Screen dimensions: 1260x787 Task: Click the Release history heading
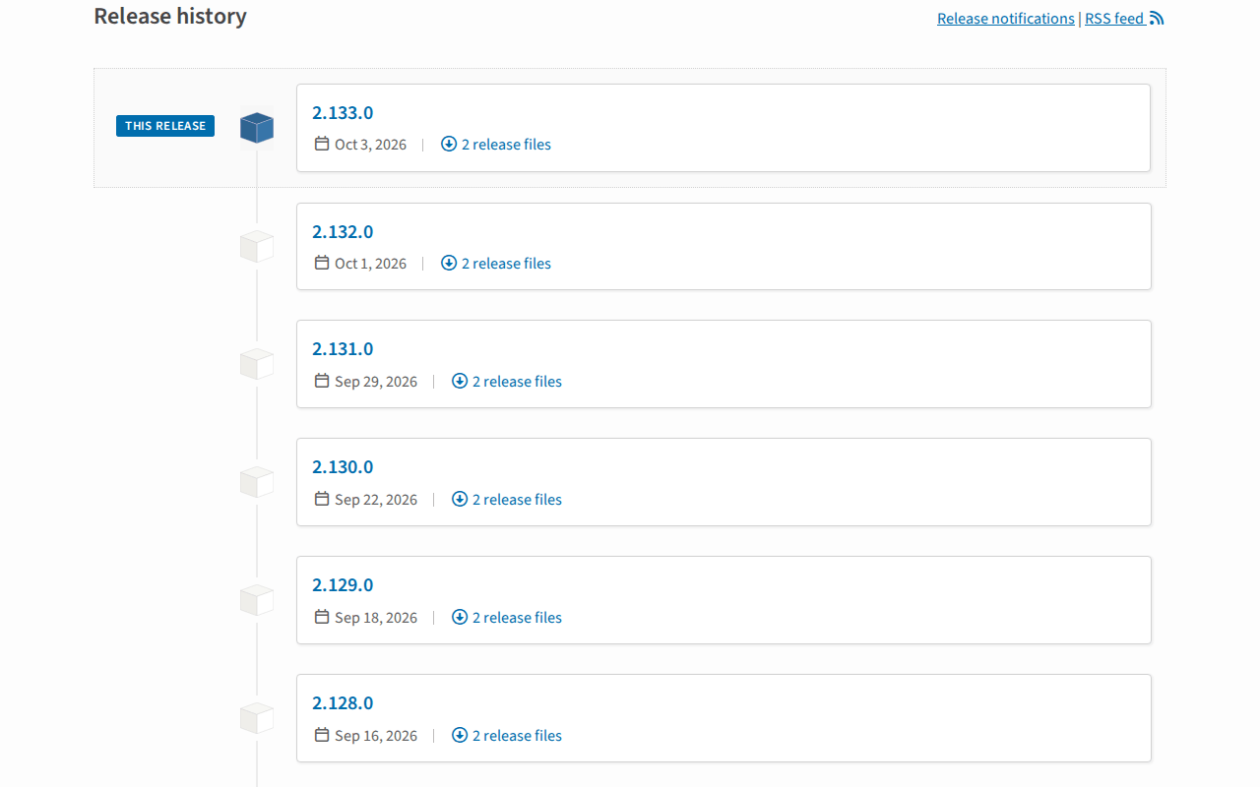170,17
